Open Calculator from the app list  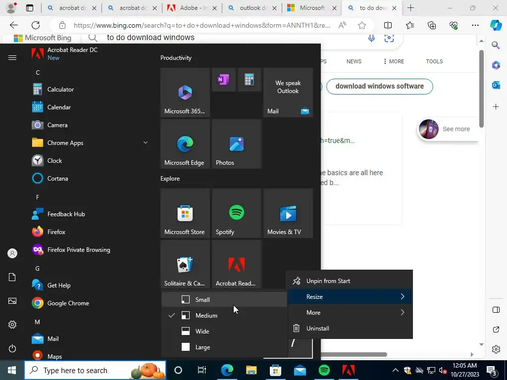pos(91,90)
